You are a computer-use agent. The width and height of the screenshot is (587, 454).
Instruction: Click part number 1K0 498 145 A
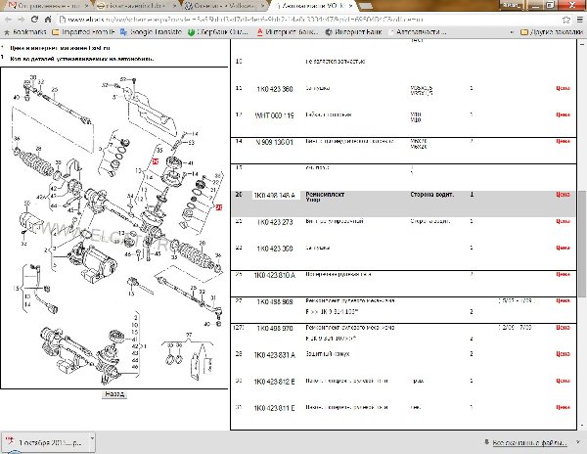pos(276,195)
